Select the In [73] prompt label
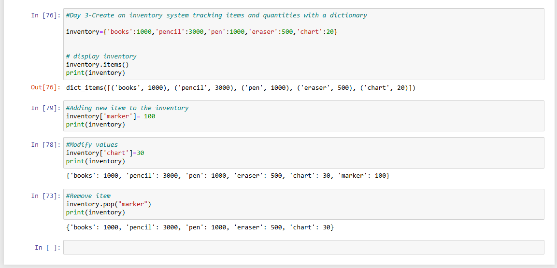The image size is (557, 268). point(46,197)
